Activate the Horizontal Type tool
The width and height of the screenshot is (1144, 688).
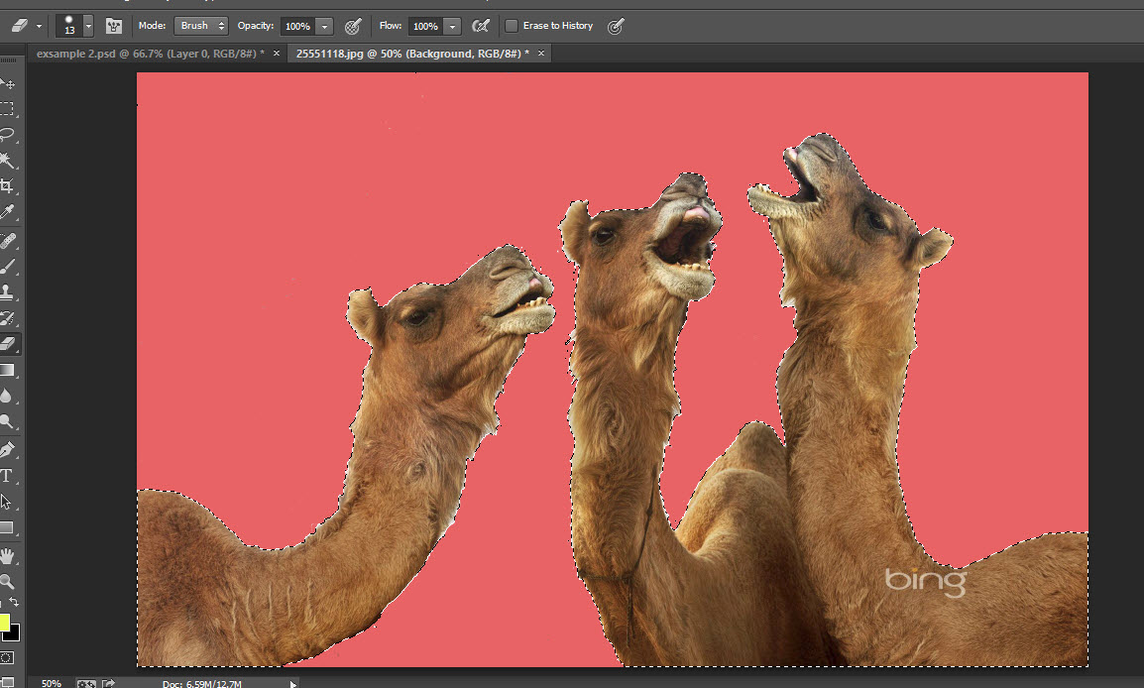[7, 476]
